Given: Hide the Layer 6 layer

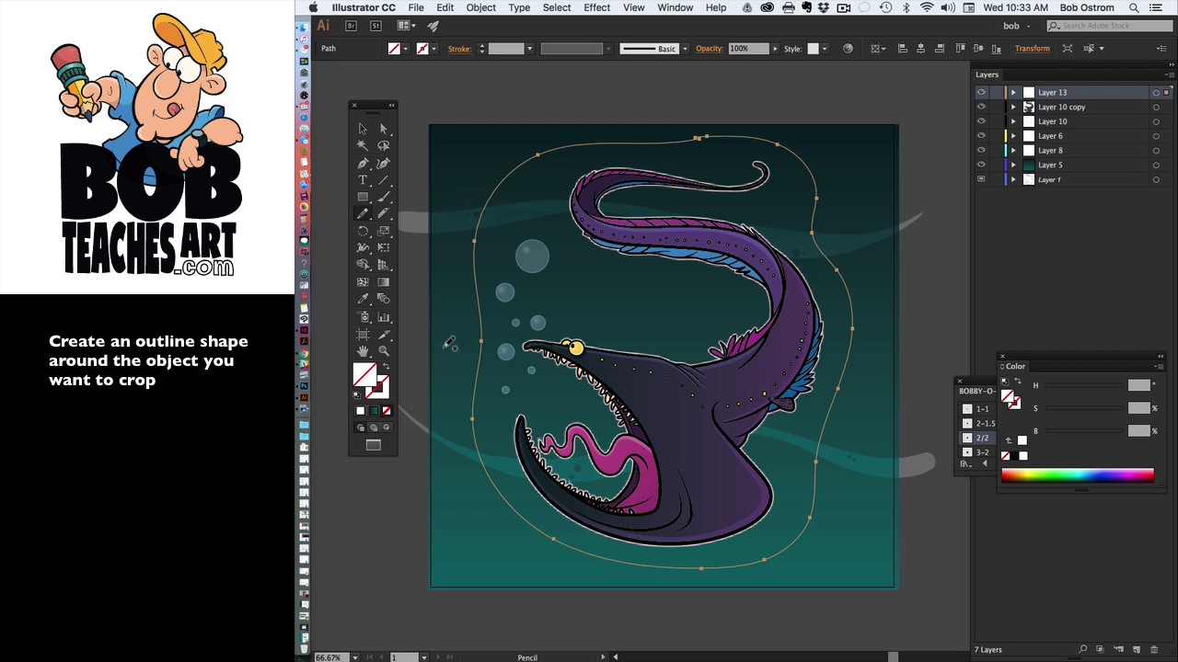Looking at the screenshot, I should pos(981,135).
